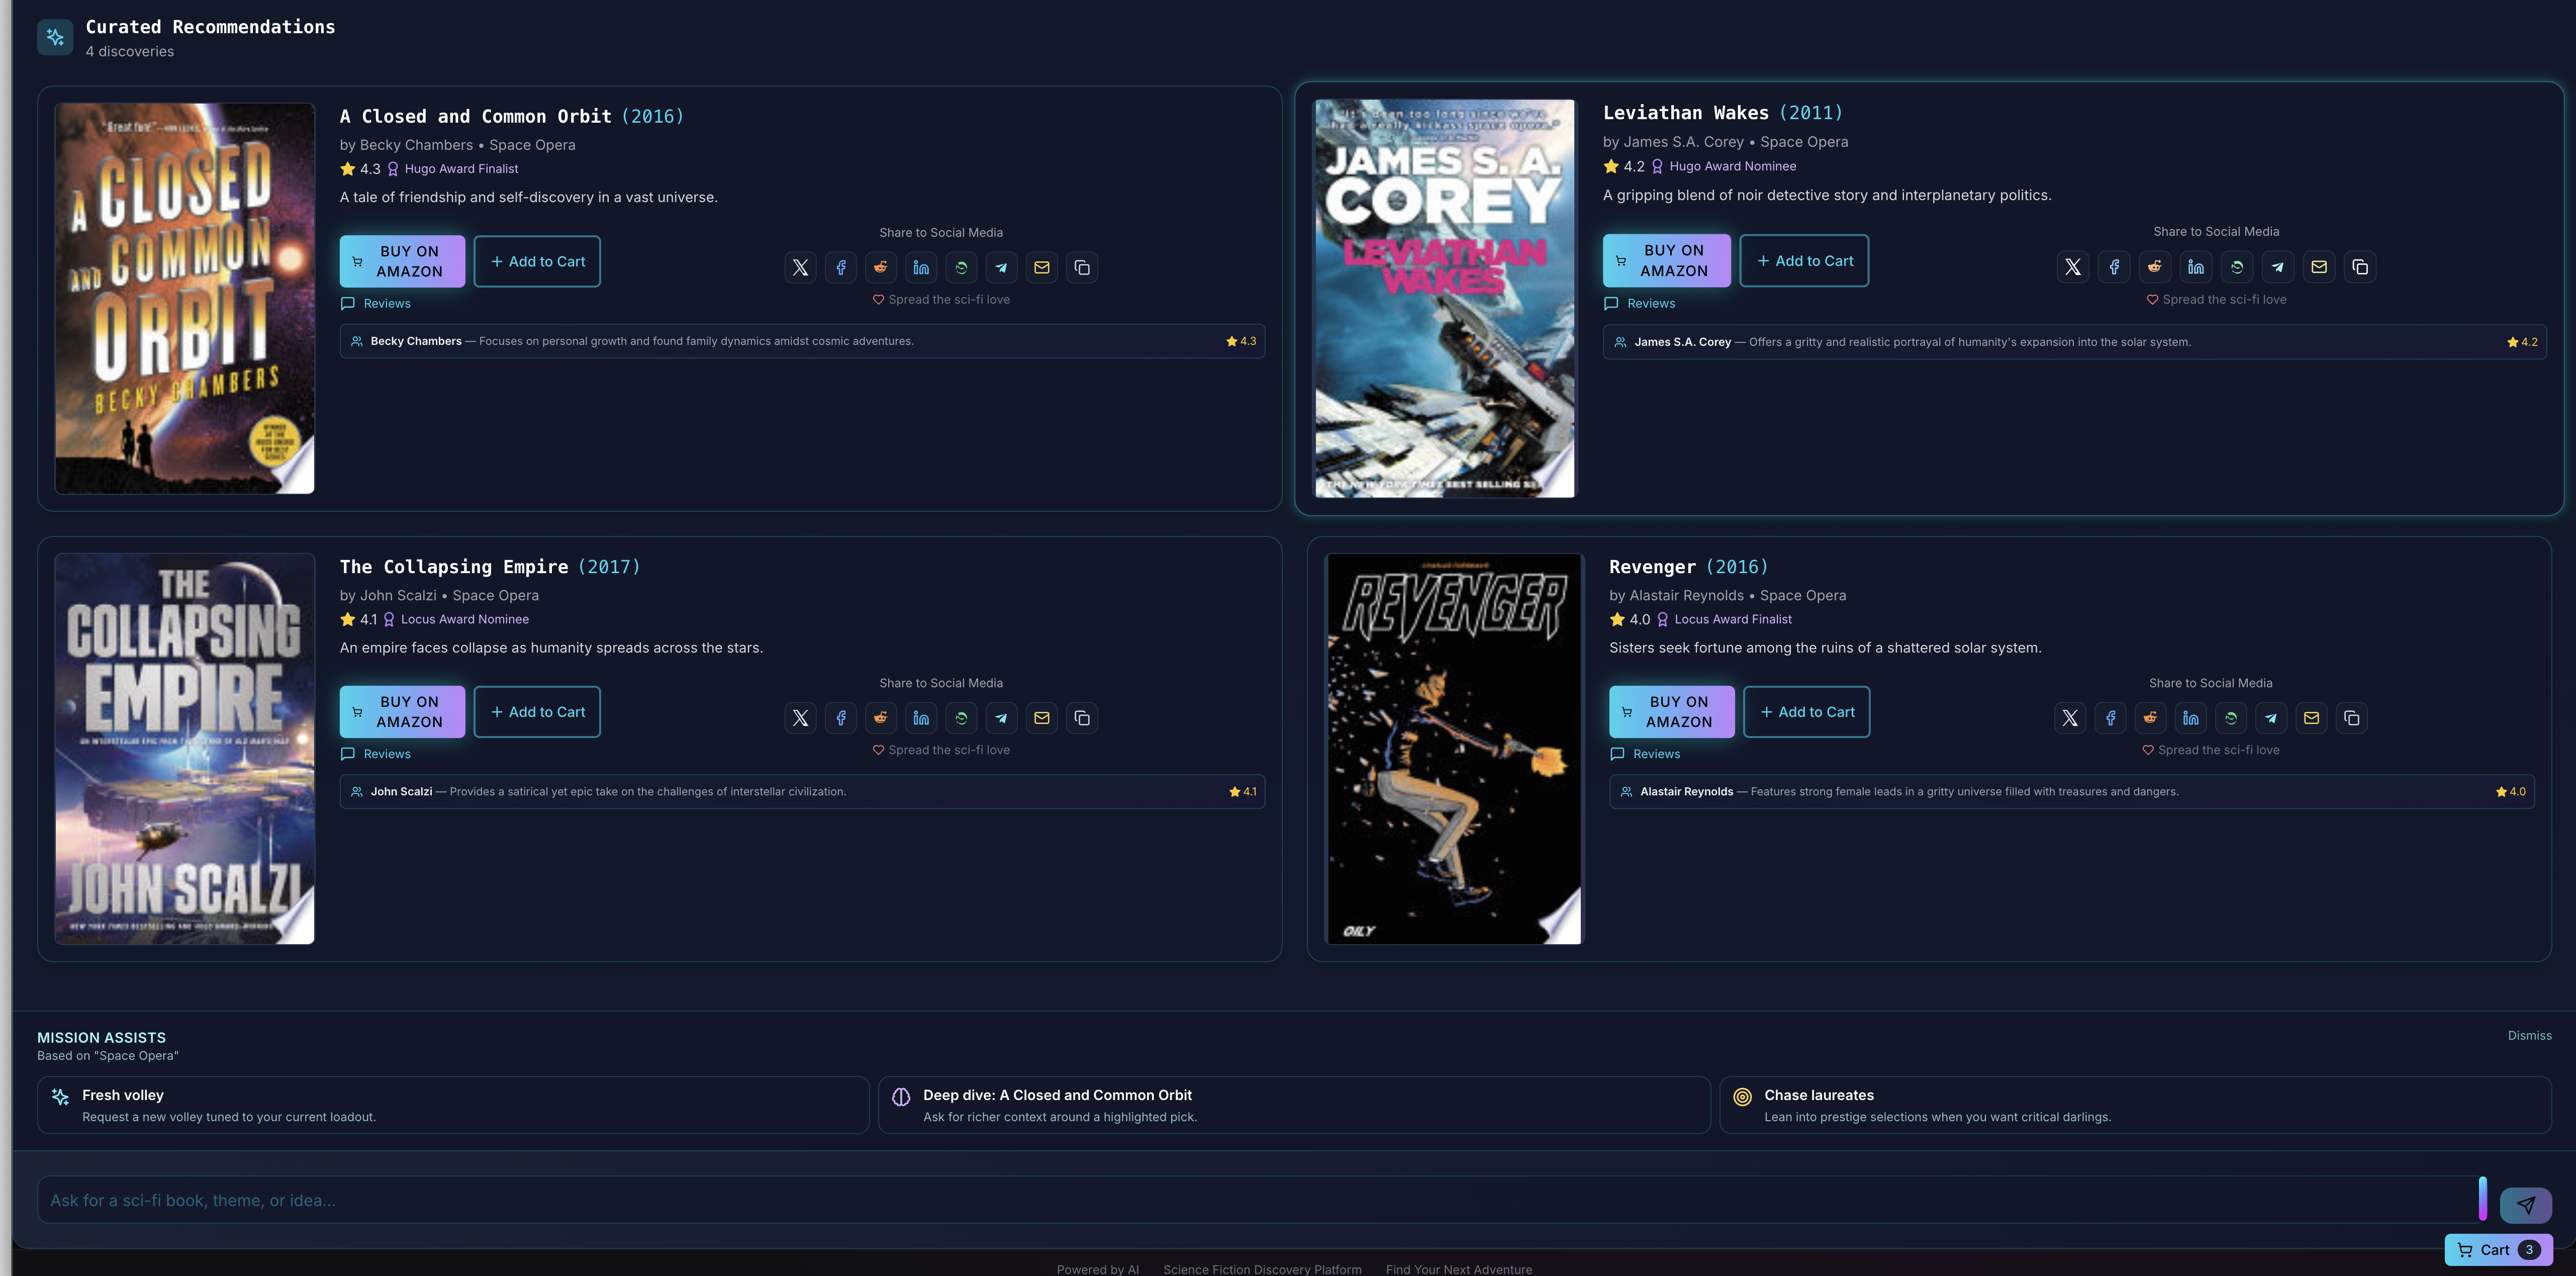Share Leviathan Wakes on Facebook
The width and height of the screenshot is (2576, 1276).
coord(2114,267)
